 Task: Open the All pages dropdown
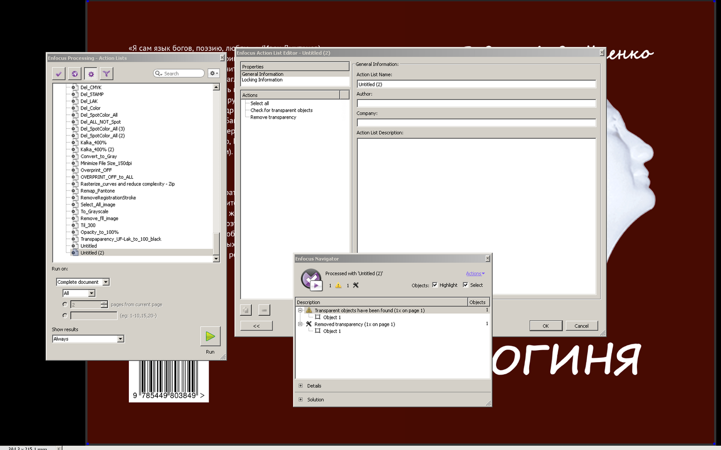point(79,293)
